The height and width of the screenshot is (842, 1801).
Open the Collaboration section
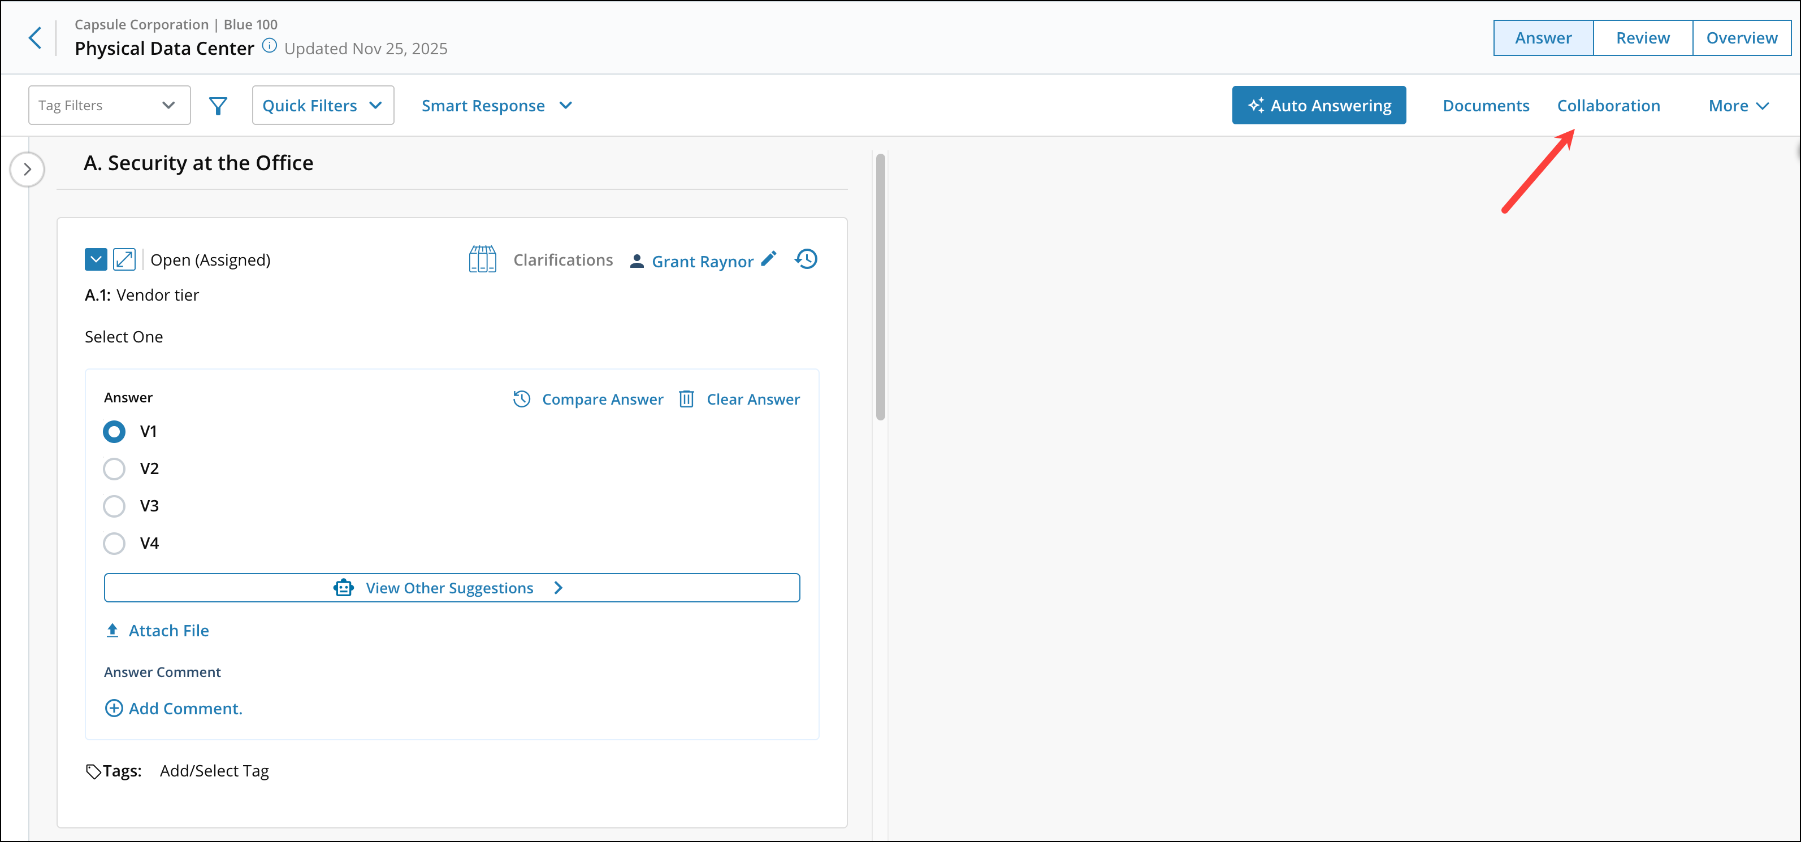[1608, 105]
